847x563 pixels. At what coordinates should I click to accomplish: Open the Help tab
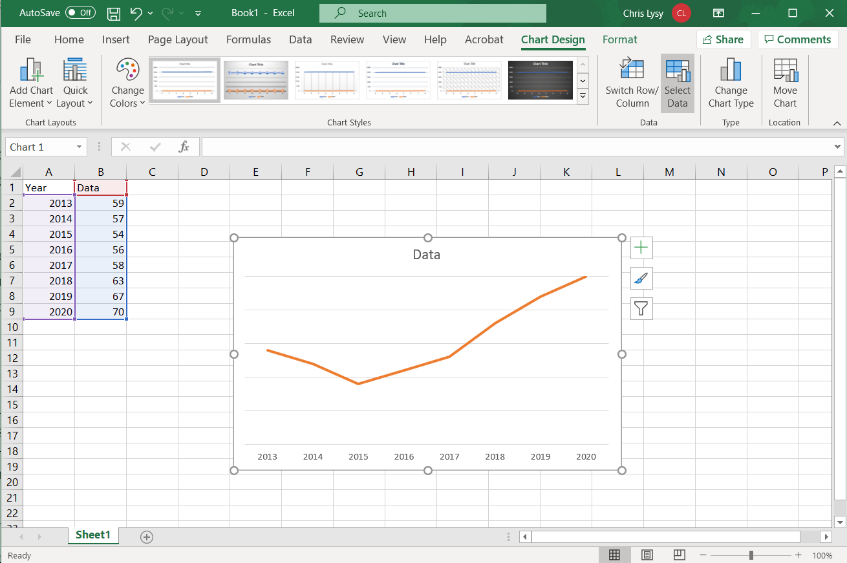[x=435, y=39]
